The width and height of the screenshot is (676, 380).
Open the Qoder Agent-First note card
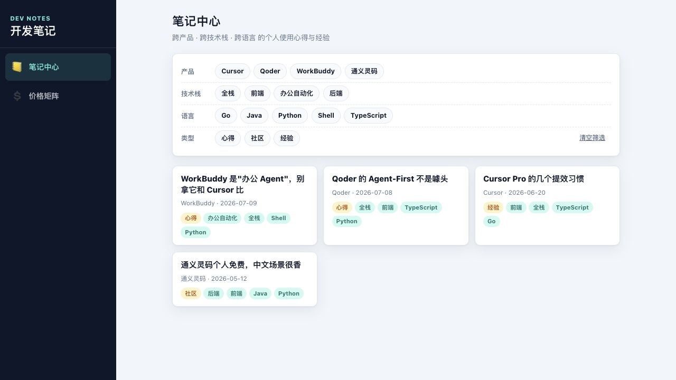(396, 206)
